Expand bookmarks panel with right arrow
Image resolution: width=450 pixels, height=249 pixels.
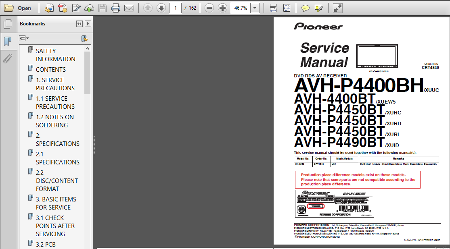point(88,24)
